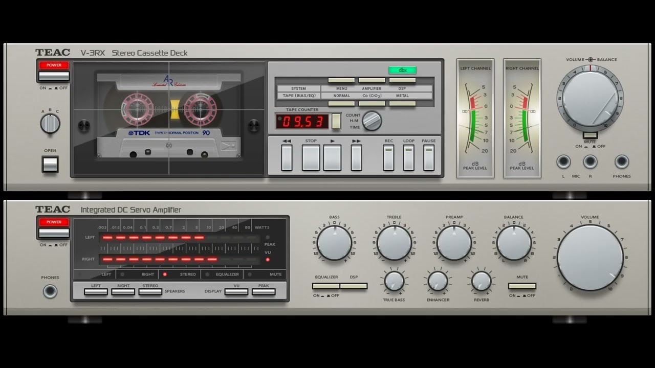Viewport: 655px width, 368px height.
Task: Toggle the deck MUTE switch under the volume knob
Action: click(x=590, y=135)
